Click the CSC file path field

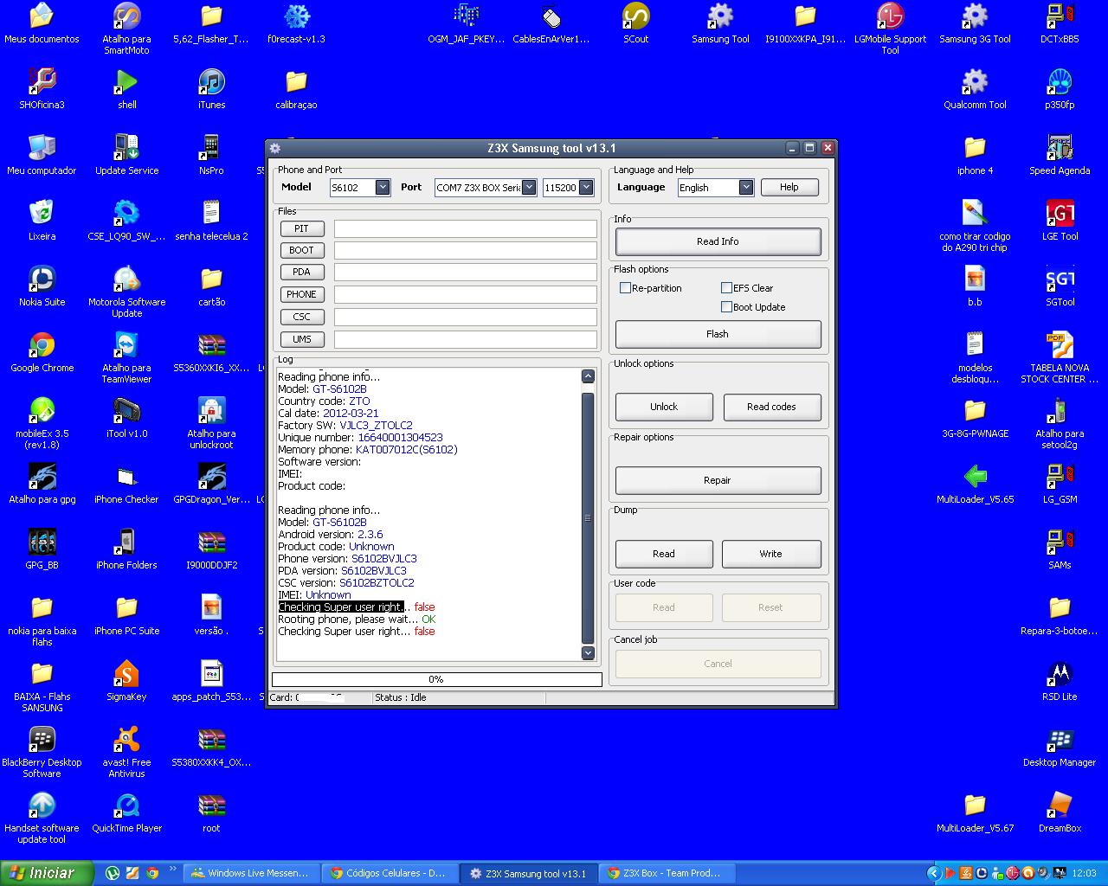(465, 317)
